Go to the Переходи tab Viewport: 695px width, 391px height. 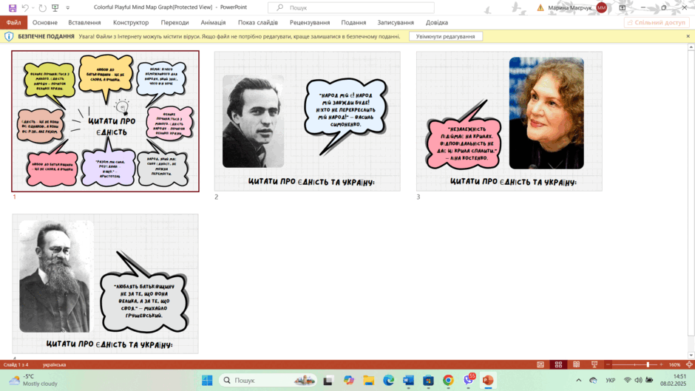[x=174, y=22]
